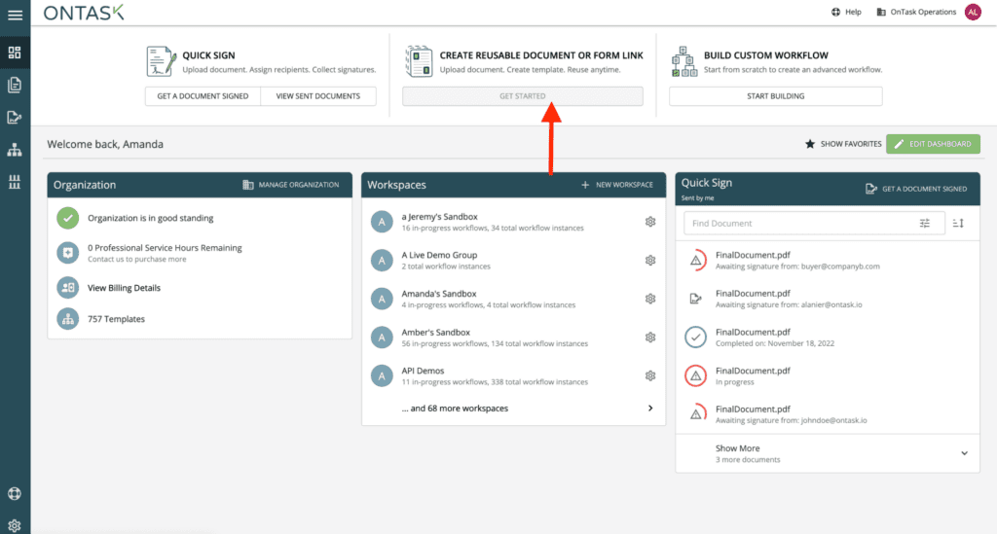Click the Quick Sign document illustration icon
Viewport: 997px width, 534px height.
(x=161, y=61)
